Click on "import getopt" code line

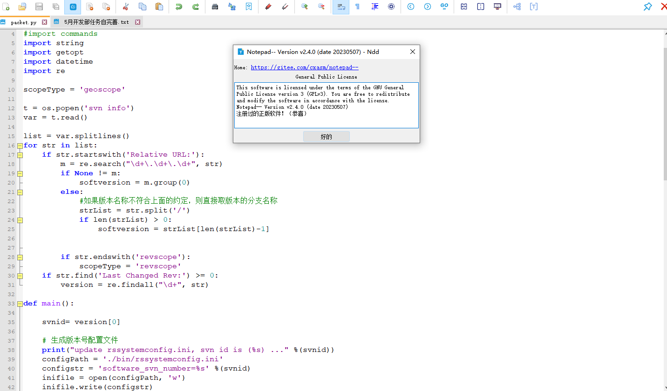click(x=54, y=52)
